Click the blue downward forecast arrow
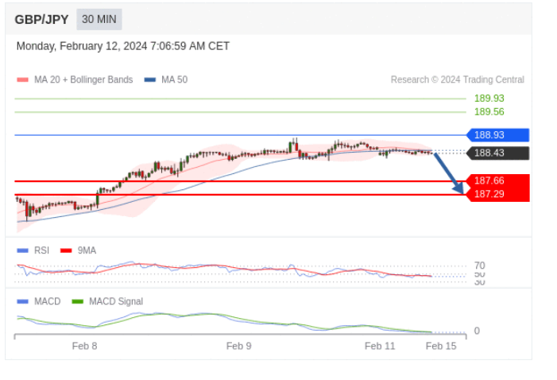This screenshot has width=557, height=380. [449, 173]
